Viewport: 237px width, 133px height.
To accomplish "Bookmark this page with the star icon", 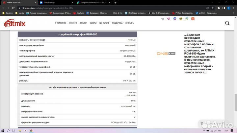I will (x=213, y=8).
